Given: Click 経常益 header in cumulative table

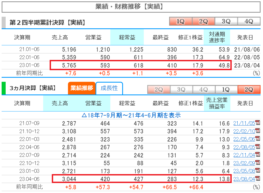Looking at the screenshot, I should coord(127,37).
